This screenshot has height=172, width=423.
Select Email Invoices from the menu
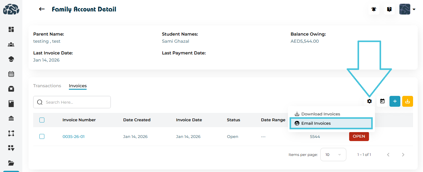(316, 123)
